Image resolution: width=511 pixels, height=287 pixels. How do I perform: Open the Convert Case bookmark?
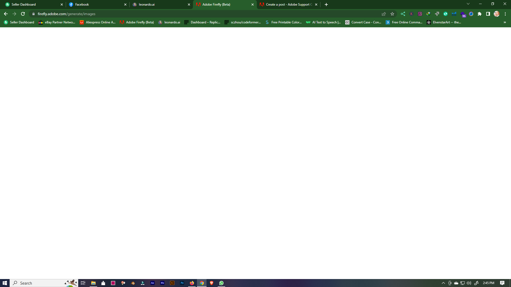363,22
